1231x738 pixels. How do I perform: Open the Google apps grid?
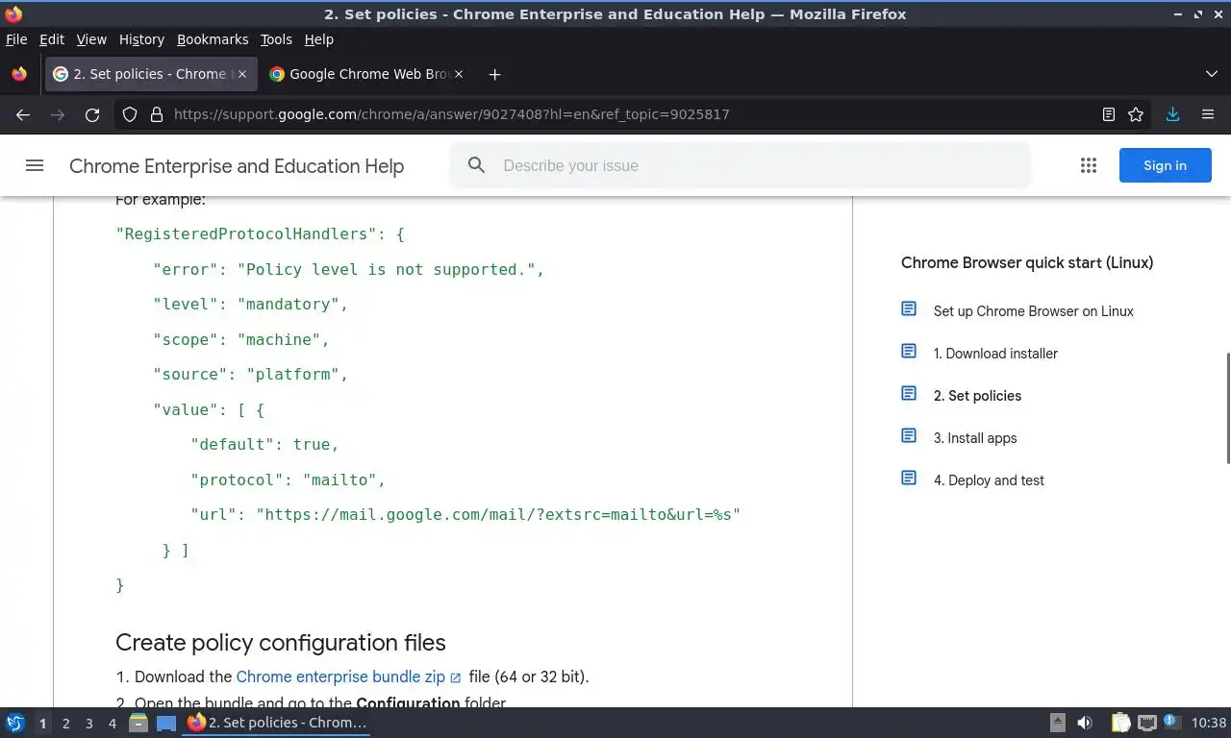coord(1089,165)
